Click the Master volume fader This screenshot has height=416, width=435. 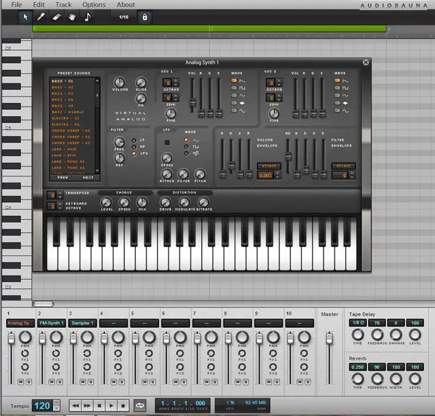tap(329, 338)
